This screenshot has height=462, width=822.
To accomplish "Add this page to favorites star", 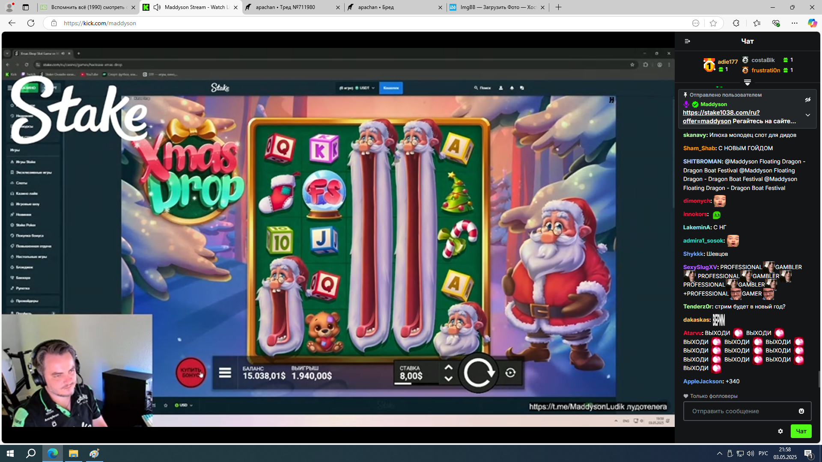I will [x=713, y=23].
